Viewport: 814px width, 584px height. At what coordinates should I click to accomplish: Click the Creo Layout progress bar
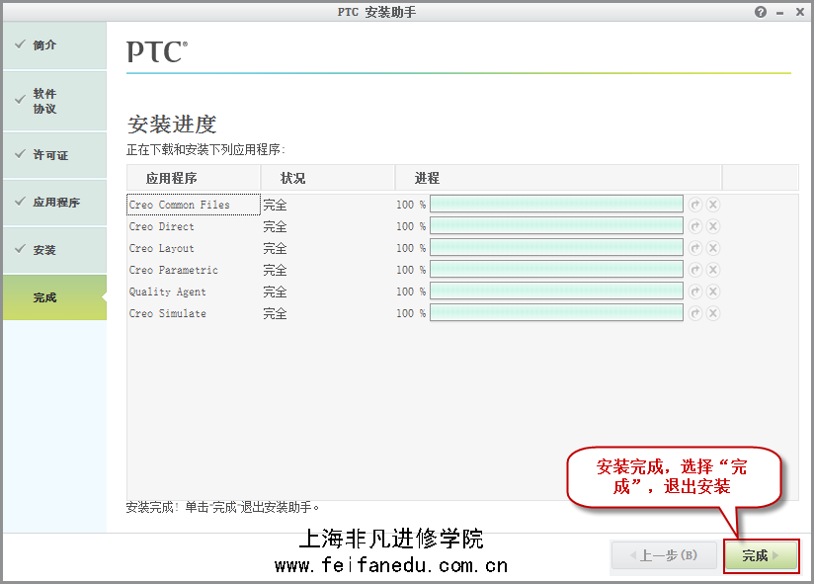[x=556, y=248]
